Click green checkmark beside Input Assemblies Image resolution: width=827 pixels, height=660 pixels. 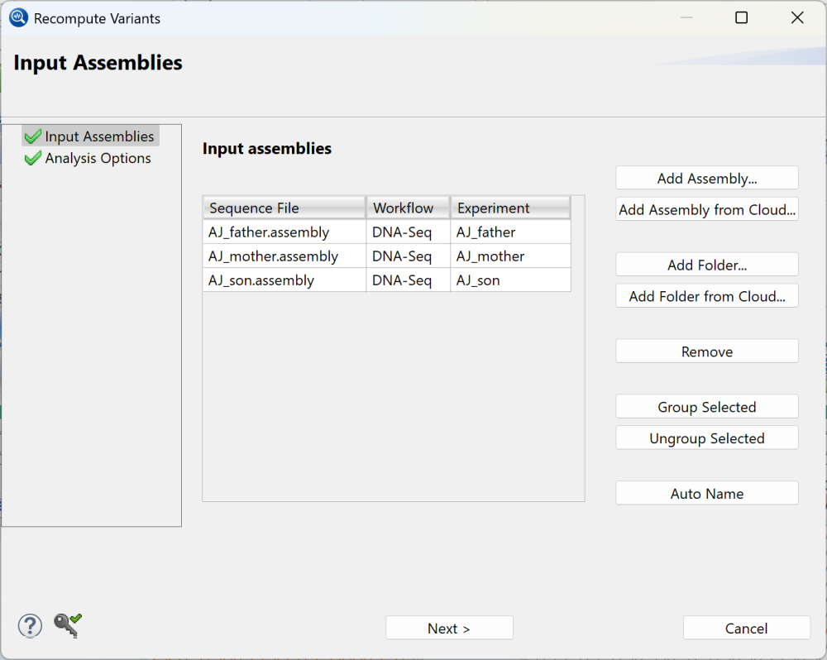pyautogui.click(x=31, y=136)
